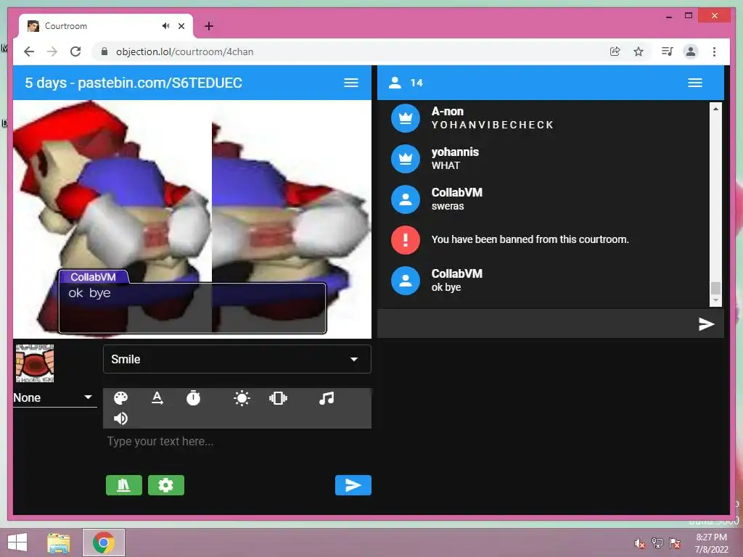The image size is (743, 557).
Task: Click the network tray icon
Action: pos(657,543)
